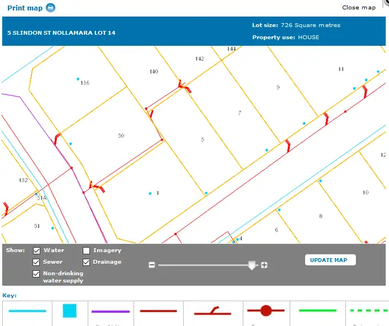Click the solid cyan line key symbol
Viewport: 389px width, 326px height.
point(27,311)
